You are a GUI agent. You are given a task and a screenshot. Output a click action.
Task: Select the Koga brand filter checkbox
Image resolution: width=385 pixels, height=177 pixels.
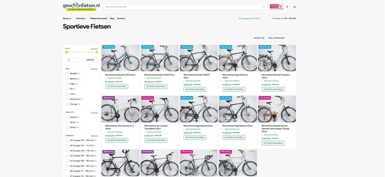tap(67, 84)
